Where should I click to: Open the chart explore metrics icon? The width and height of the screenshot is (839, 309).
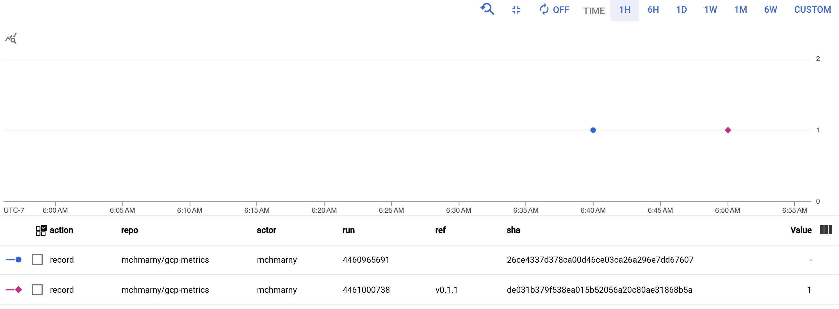(11, 38)
